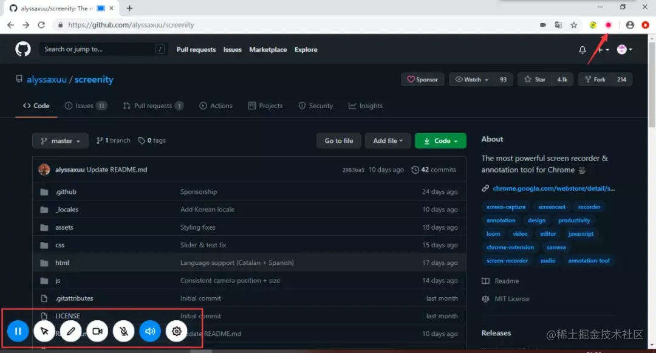Image resolution: width=656 pixels, height=353 pixels.
Task: Switch to the Projects tab
Action: point(265,106)
